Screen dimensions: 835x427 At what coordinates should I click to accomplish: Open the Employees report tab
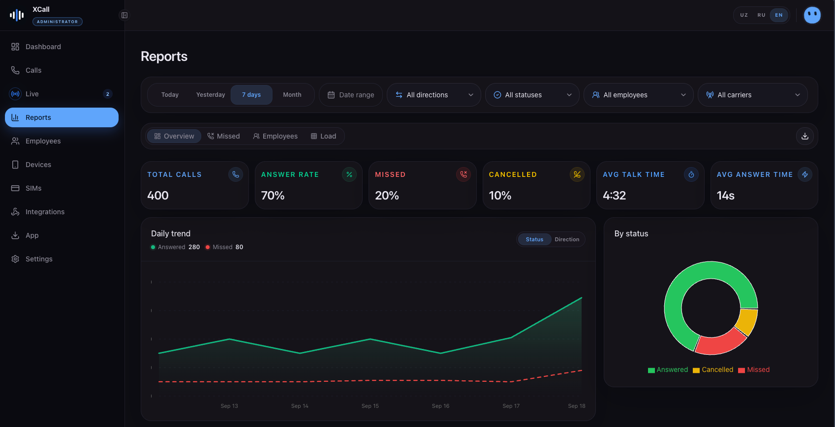point(276,136)
